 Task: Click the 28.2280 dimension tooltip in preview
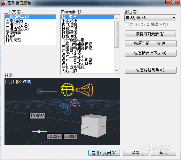pyautogui.click(x=54, y=136)
